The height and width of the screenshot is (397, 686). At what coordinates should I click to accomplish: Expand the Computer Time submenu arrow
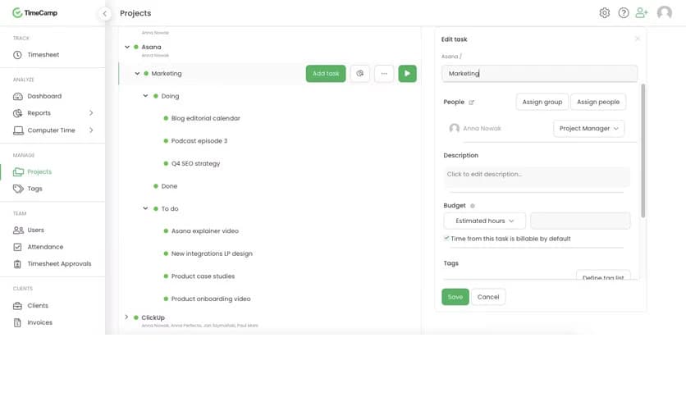coord(91,130)
